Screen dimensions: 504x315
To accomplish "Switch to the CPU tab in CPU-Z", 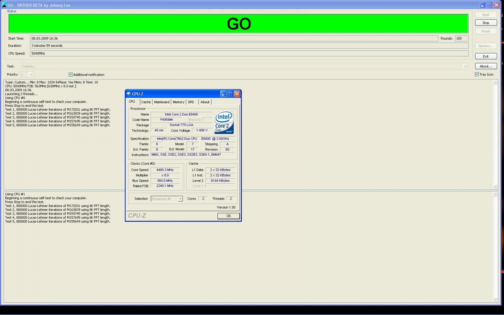I will pos(132,101).
